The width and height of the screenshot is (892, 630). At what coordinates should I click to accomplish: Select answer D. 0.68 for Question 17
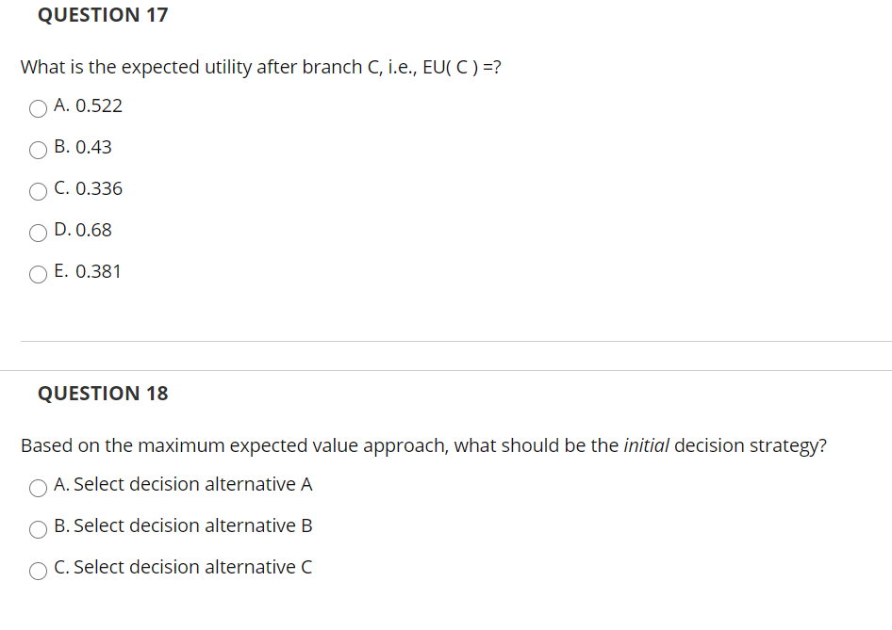[x=38, y=233]
